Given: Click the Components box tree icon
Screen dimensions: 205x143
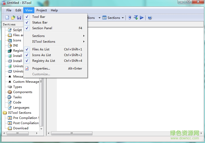Looking at the screenshot, I should 10,92.
